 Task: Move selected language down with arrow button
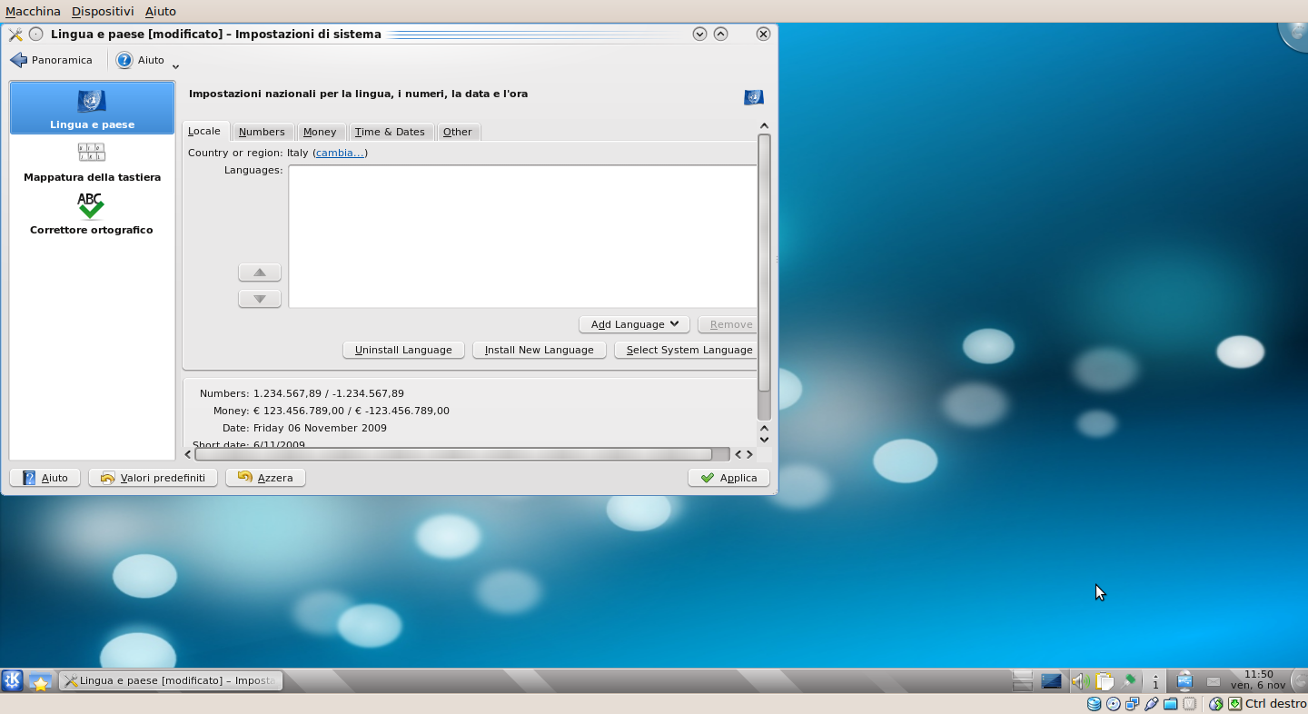(x=260, y=299)
